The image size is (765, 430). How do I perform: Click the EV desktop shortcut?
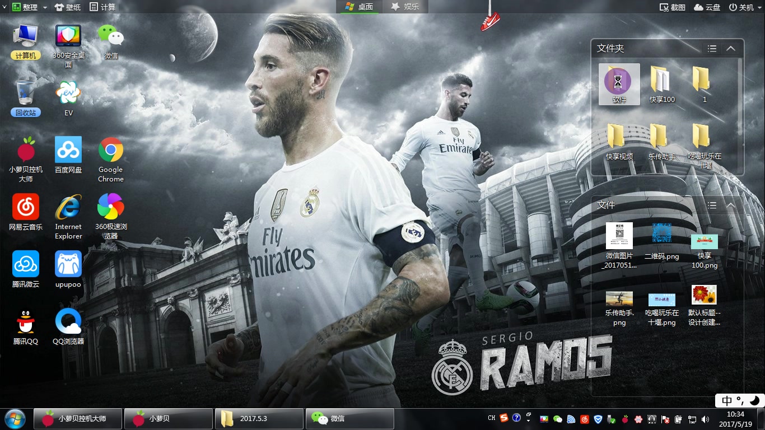coord(68,98)
